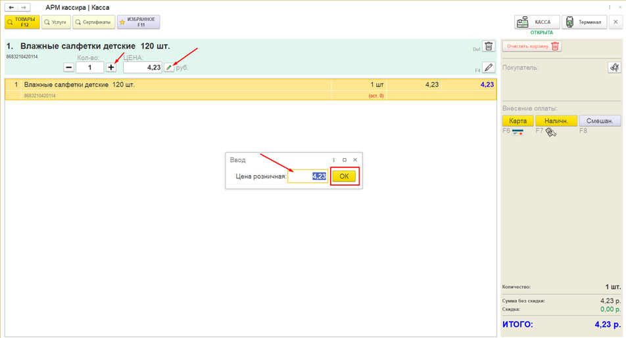Go forward with the right arrow
The height and width of the screenshot is (338, 626).
click(x=24, y=7)
